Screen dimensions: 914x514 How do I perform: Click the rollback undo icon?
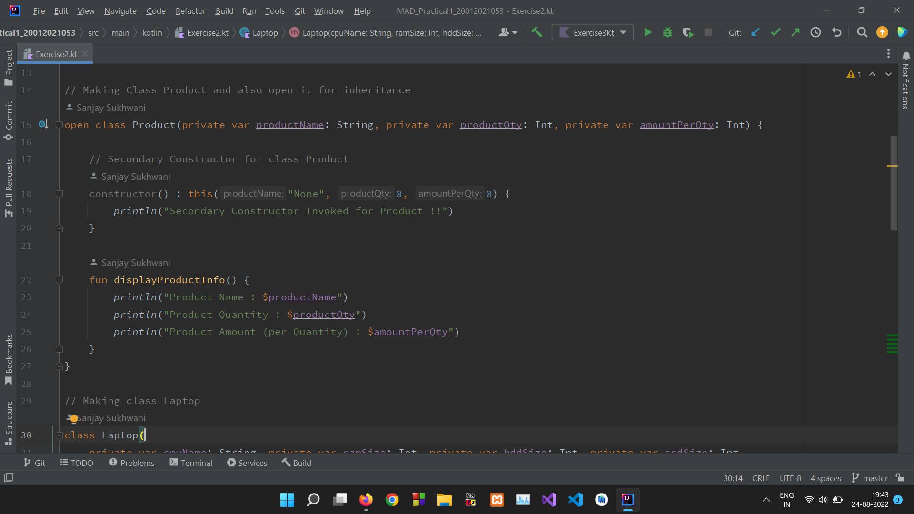pyautogui.click(x=836, y=32)
